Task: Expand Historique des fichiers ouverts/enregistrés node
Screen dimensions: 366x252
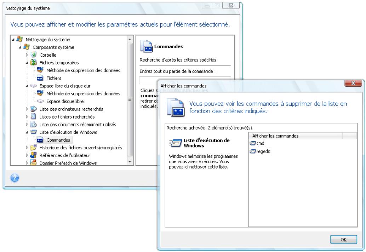Action: (27, 148)
